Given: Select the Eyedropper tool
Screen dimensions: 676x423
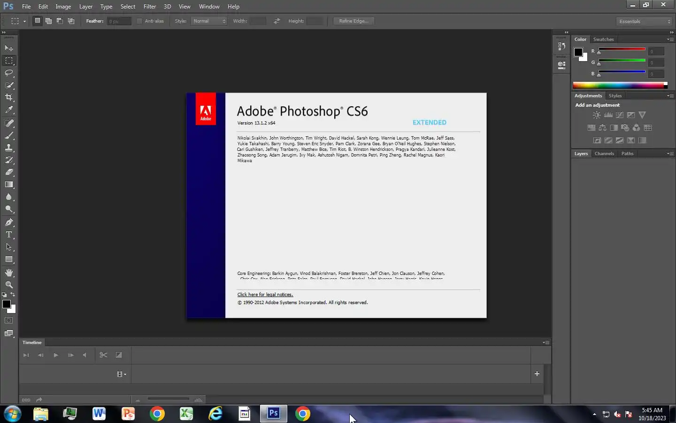Looking at the screenshot, I should [x=9, y=110].
